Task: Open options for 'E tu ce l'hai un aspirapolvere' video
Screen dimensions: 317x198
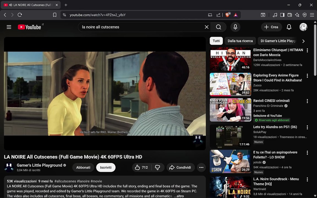Action: pyautogui.click(x=307, y=153)
